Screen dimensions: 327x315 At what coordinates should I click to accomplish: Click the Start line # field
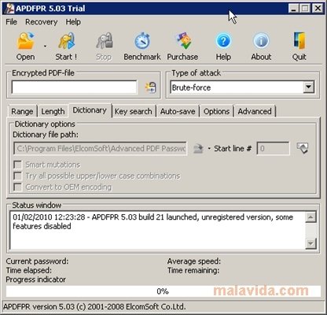[x=273, y=149]
